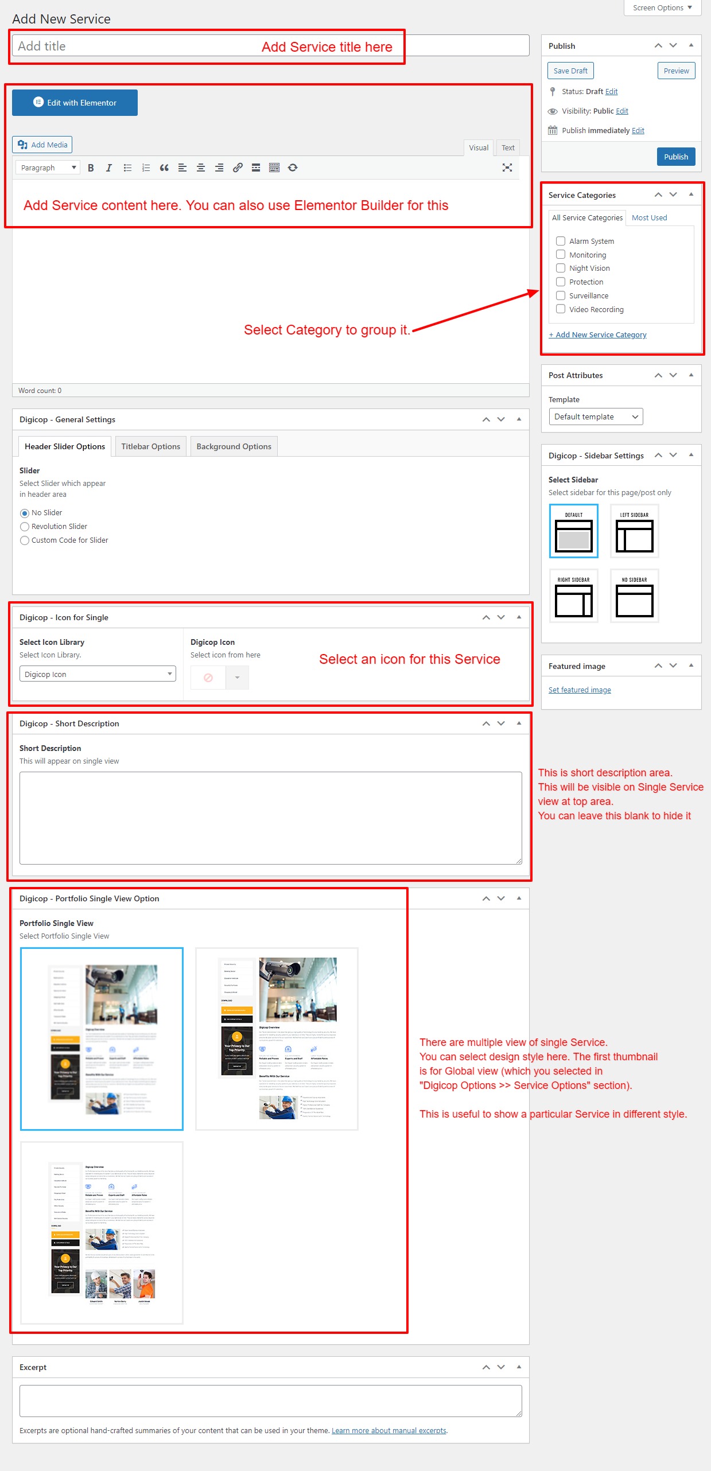Switch to the Text editor tab
This screenshot has width=711, height=1471.
click(507, 147)
